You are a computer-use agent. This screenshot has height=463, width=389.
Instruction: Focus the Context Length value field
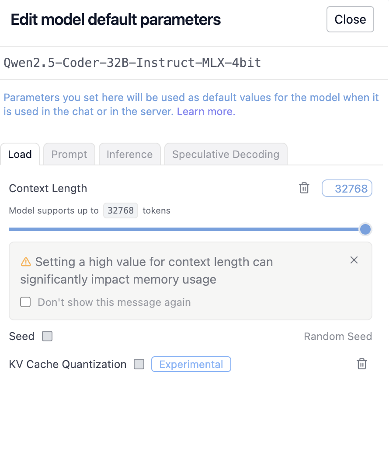(347, 188)
